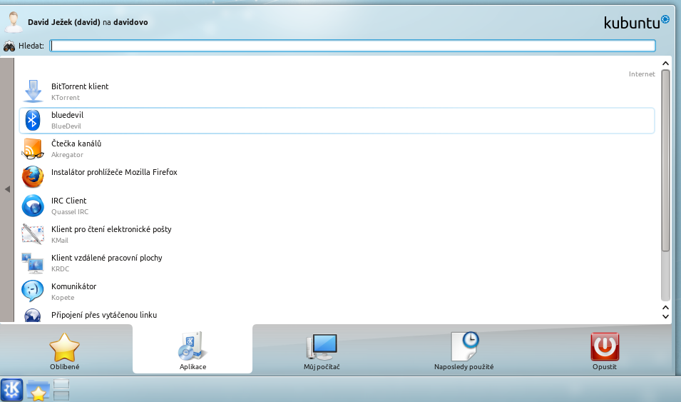Click the KDE kickoff launcher in the panel

pos(11,389)
